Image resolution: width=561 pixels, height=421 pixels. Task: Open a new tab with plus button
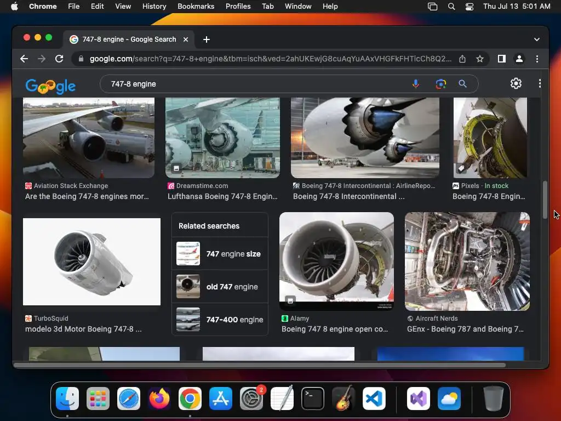207,39
